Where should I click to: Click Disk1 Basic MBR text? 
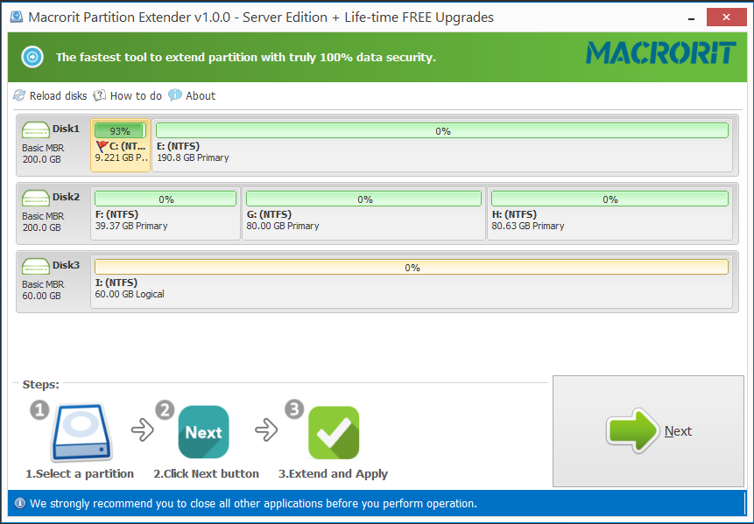[43, 148]
